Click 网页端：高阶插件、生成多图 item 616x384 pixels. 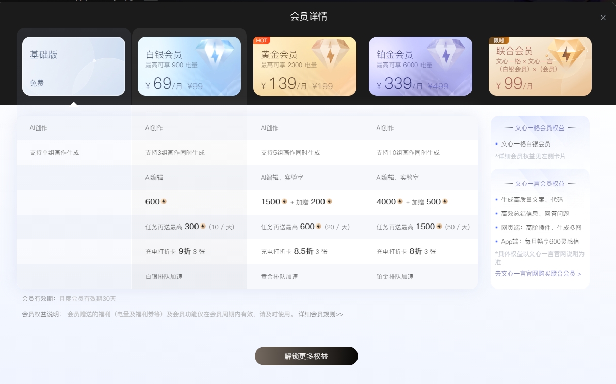click(x=541, y=228)
